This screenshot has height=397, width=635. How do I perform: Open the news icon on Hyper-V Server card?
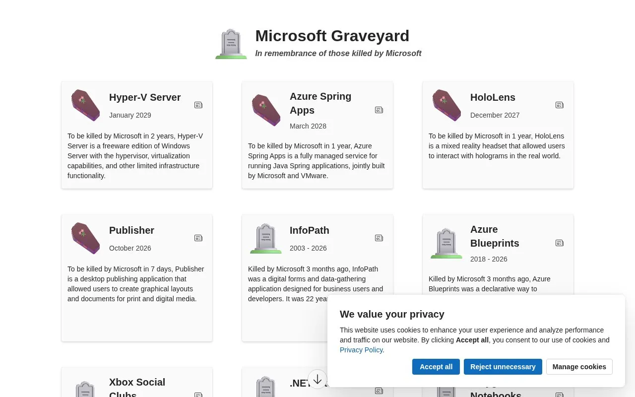(x=198, y=105)
